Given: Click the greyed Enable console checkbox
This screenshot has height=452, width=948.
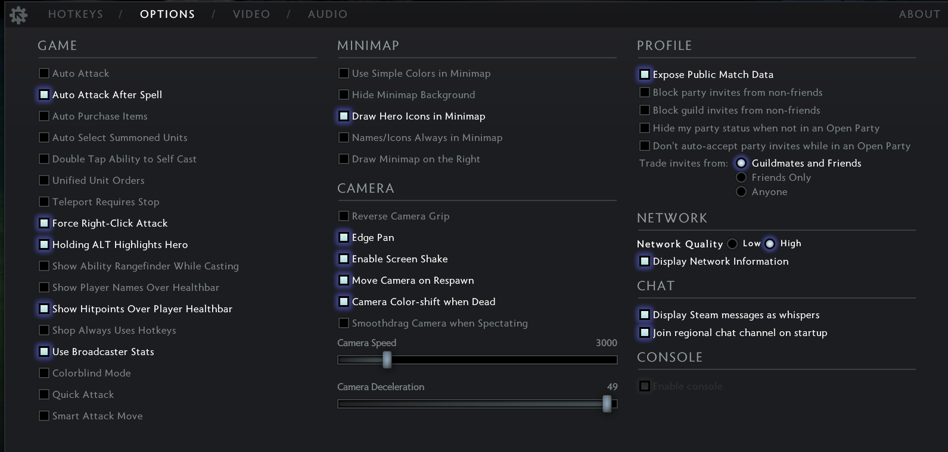Looking at the screenshot, I should [645, 386].
